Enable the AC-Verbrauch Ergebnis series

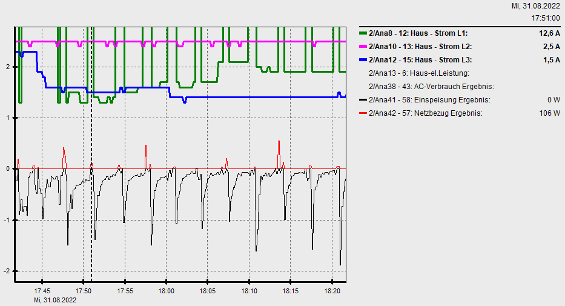[x=431, y=87]
